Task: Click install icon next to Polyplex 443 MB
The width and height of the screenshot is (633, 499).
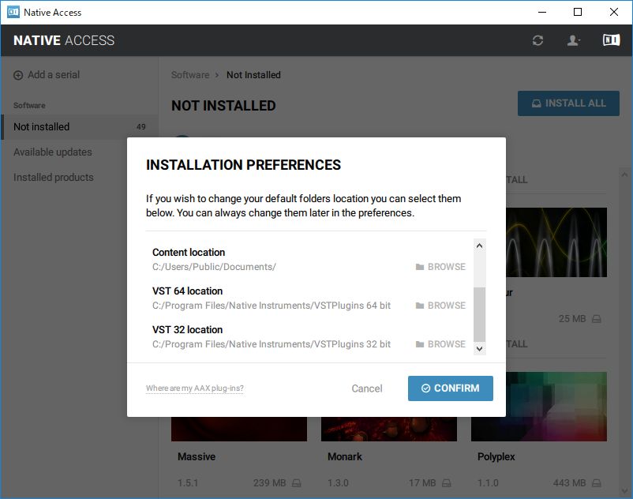Action: [597, 483]
